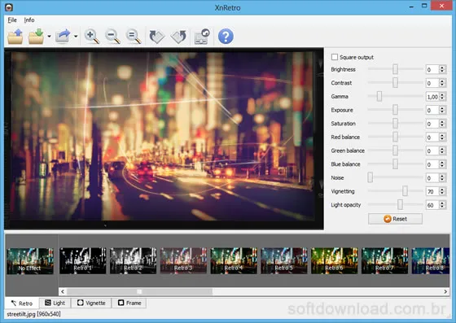The image size is (456, 323).
Task: Expand the Share dropdown arrow
Action: [x=76, y=37]
